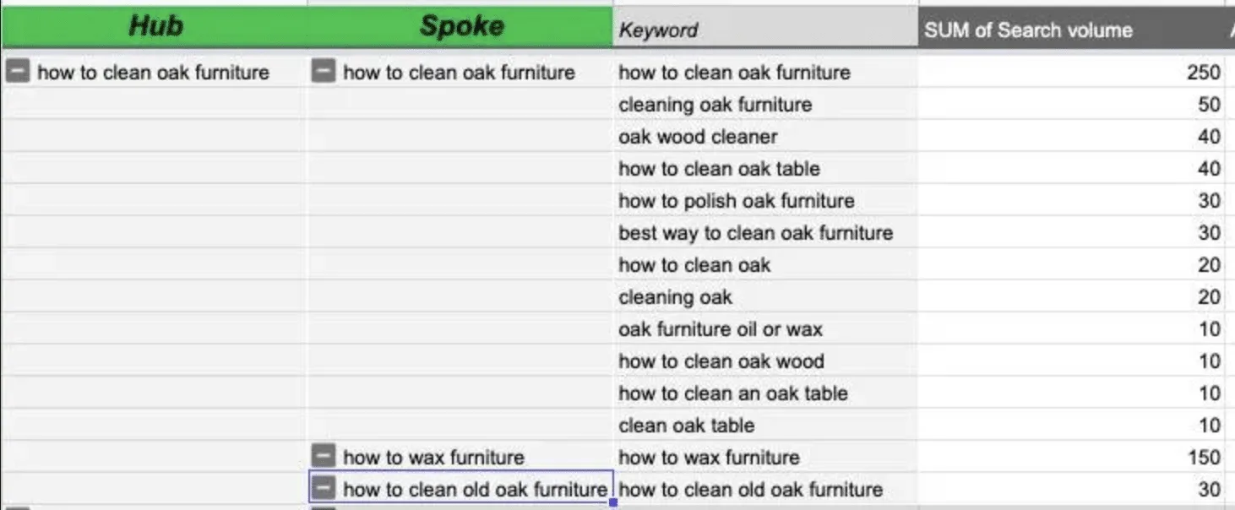Select the Spoke column header
The width and height of the screenshot is (1235, 510).
click(460, 27)
